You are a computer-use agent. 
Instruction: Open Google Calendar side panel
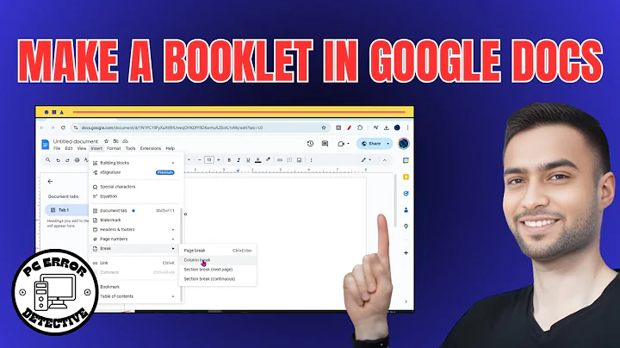click(406, 160)
